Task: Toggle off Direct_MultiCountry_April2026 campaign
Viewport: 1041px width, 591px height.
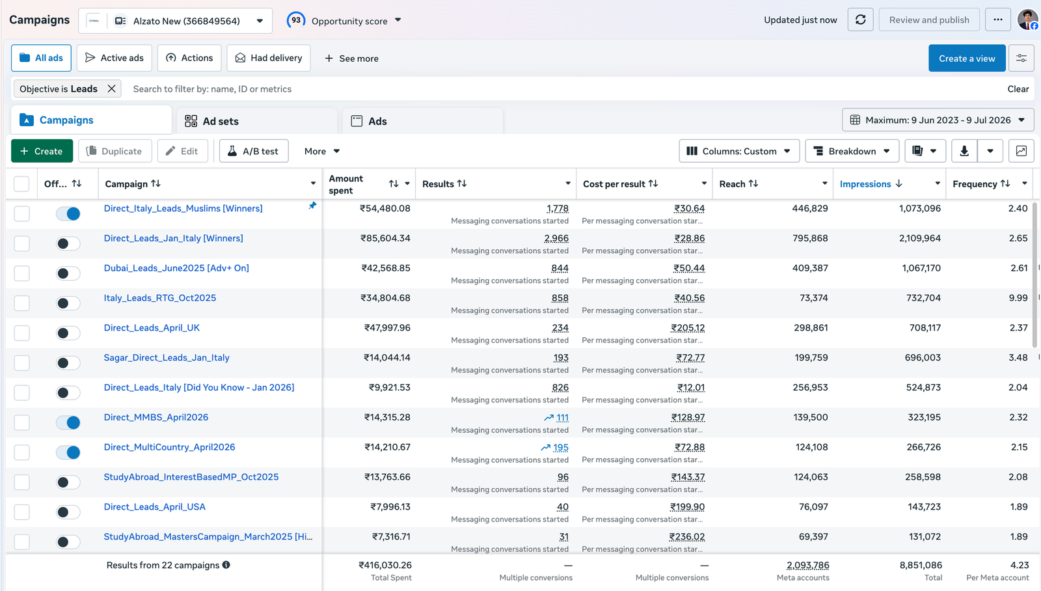Action: (x=68, y=452)
